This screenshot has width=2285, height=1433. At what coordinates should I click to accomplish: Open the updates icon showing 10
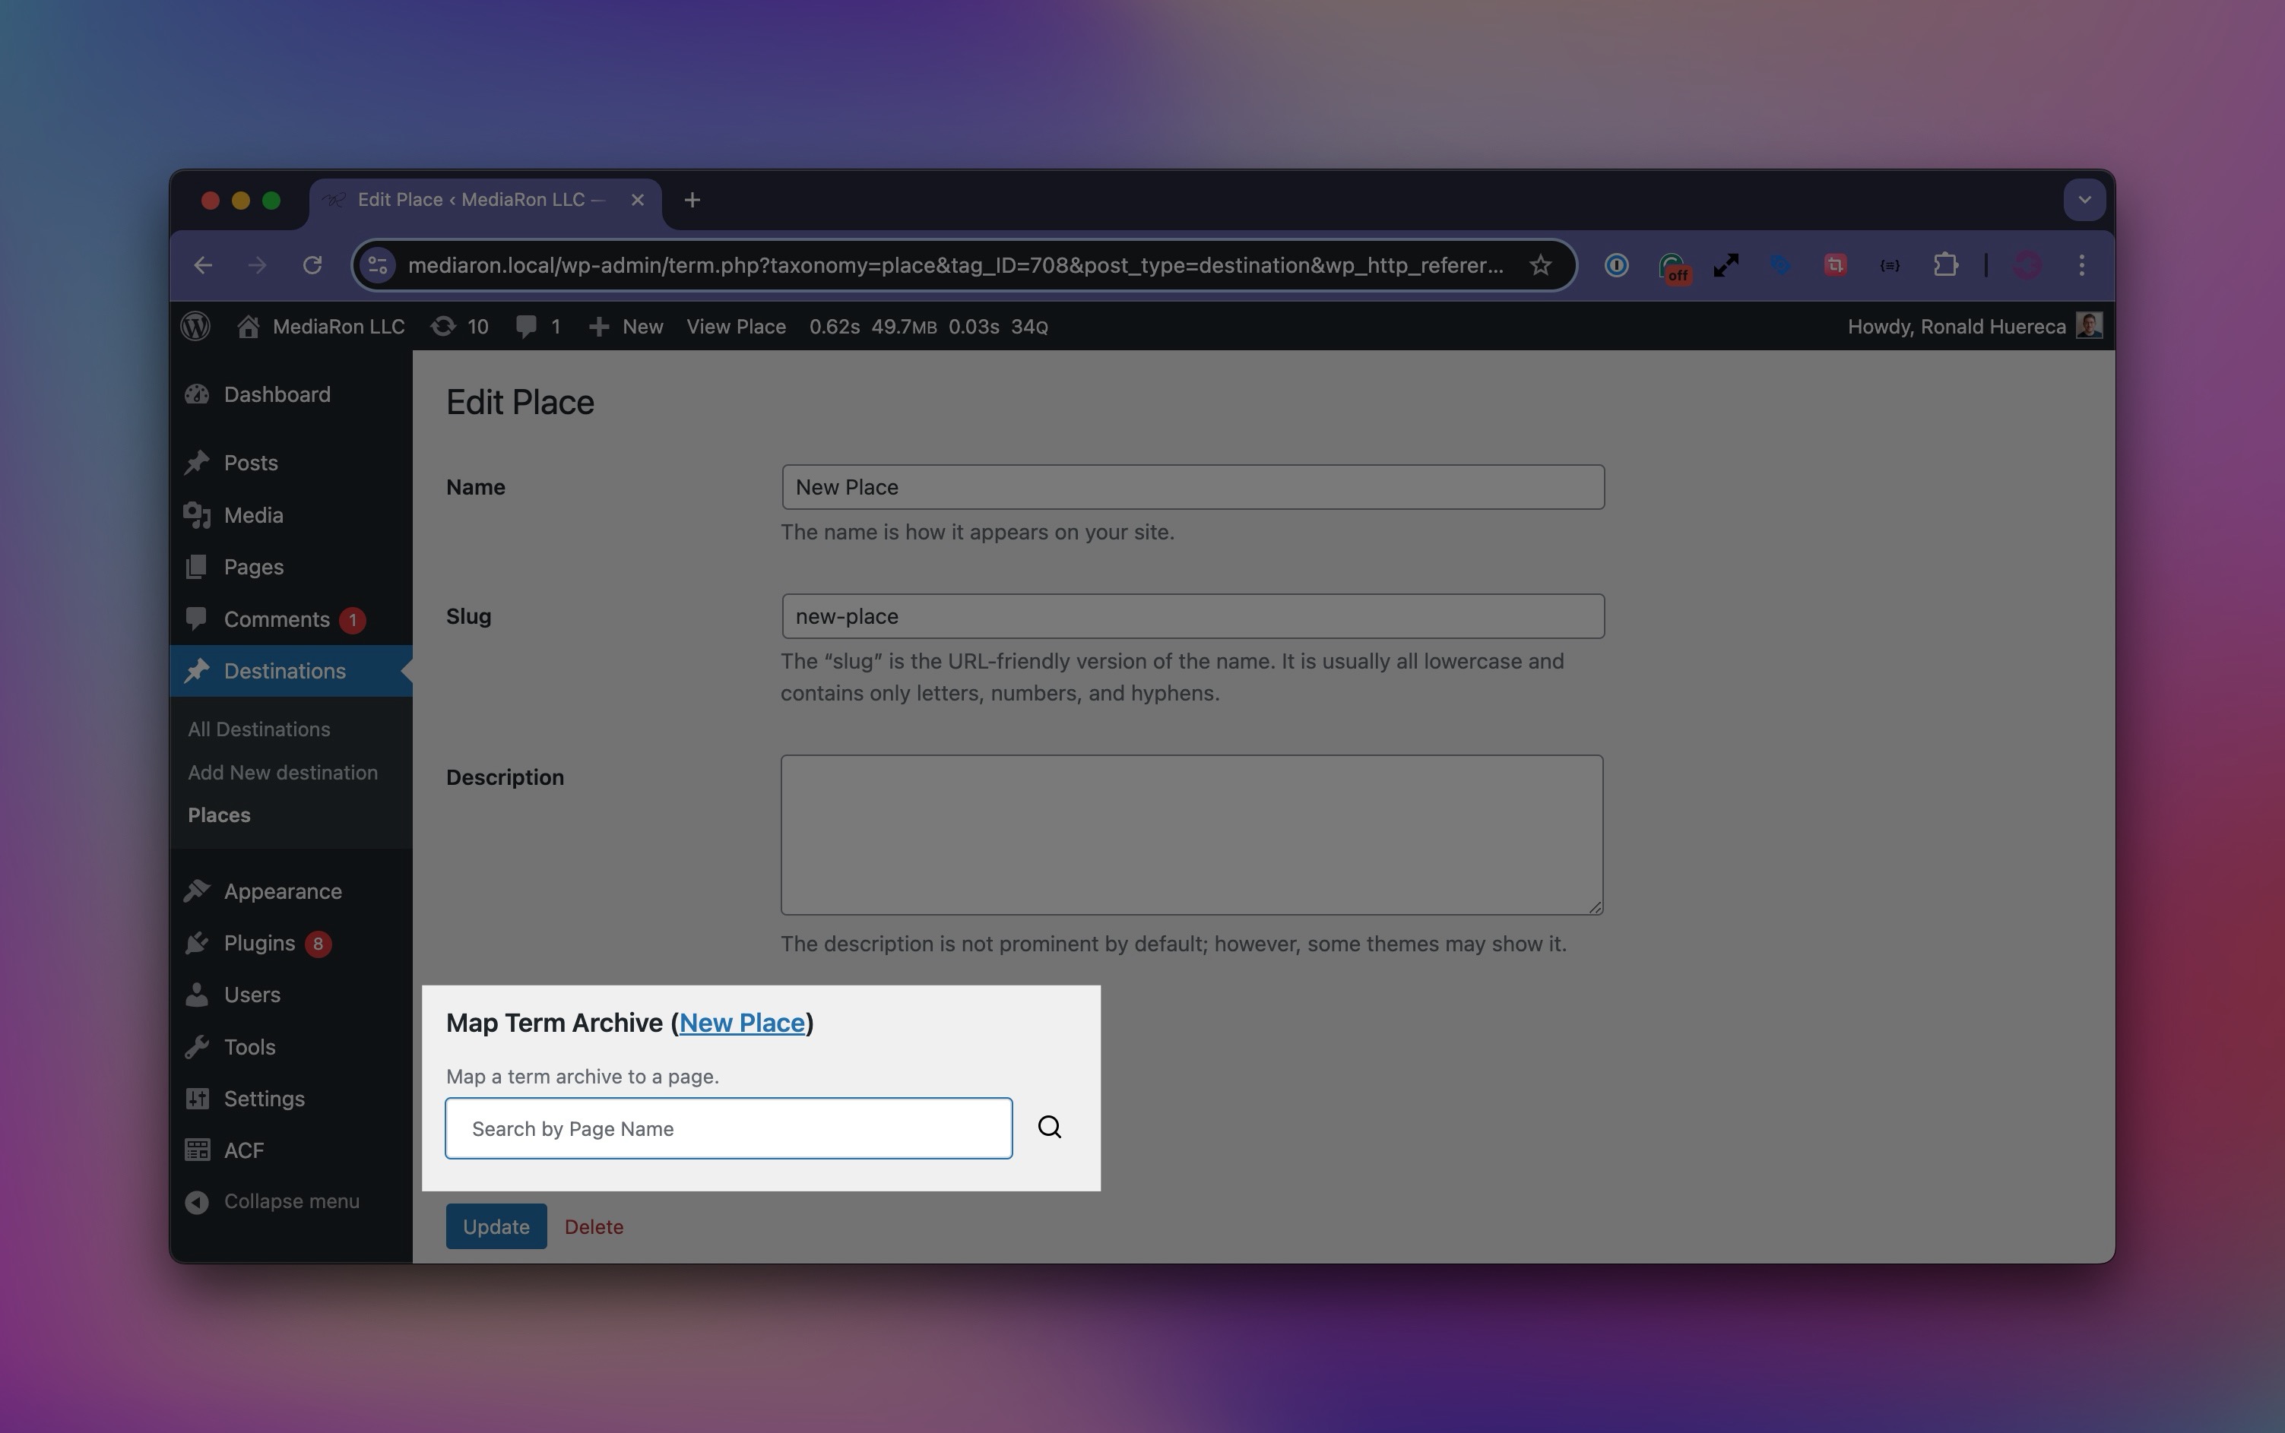pos(459,326)
